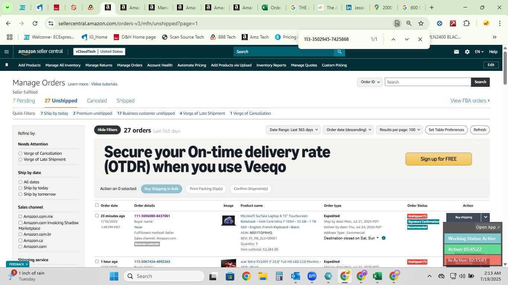The width and height of the screenshot is (508, 285).
Task: Check the Amazon.ca sales channel box
Action: pyautogui.click(x=20, y=240)
